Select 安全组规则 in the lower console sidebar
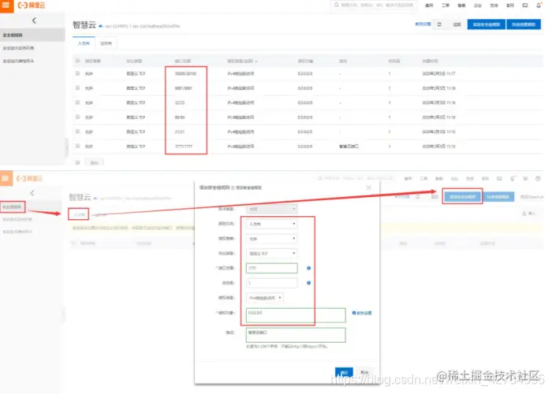552x394 pixels. (x=13, y=206)
